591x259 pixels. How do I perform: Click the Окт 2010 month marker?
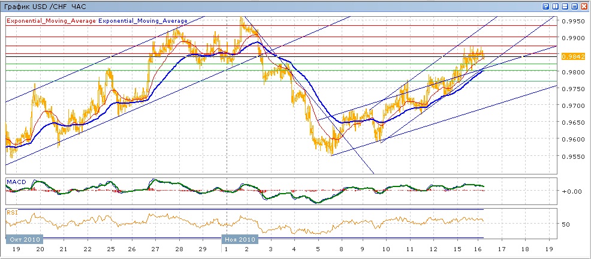click(x=22, y=239)
